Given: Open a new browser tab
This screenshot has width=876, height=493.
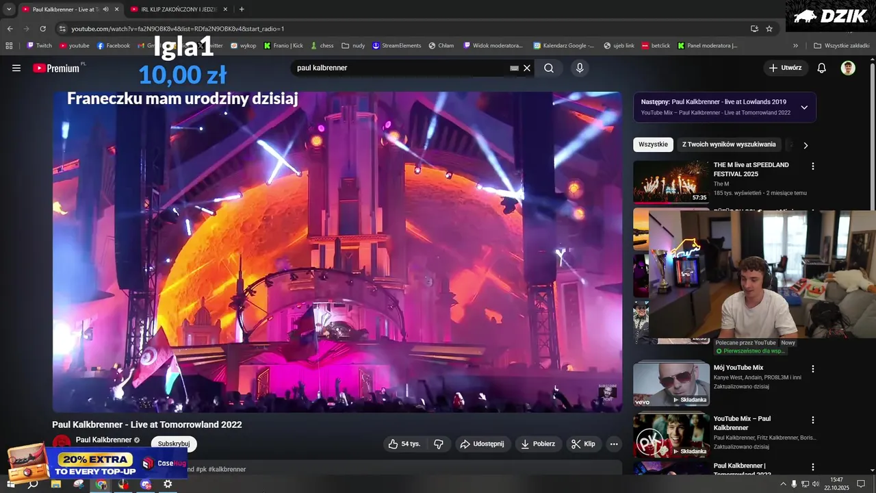Looking at the screenshot, I should pos(242,9).
